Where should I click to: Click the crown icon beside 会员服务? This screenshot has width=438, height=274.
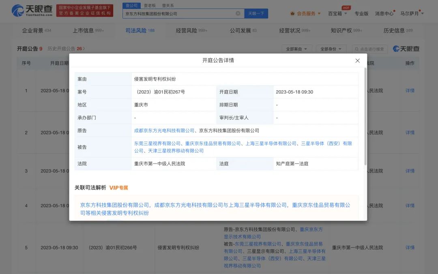point(292,13)
